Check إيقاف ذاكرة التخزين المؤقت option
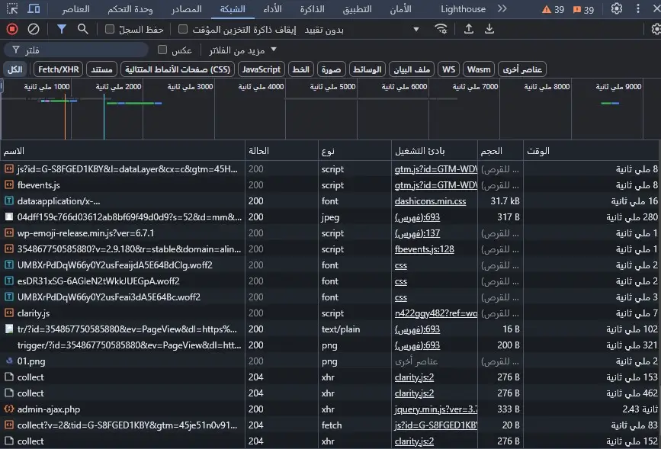661x449 pixels. pos(183,30)
